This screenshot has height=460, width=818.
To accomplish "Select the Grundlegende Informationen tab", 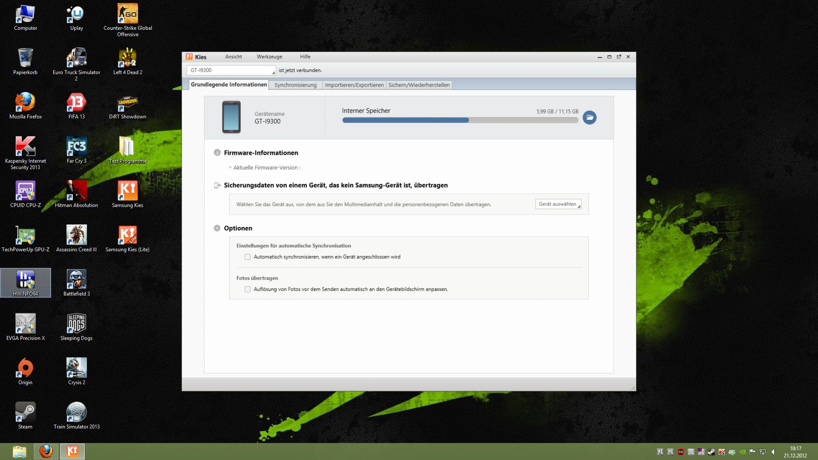I will coord(229,84).
